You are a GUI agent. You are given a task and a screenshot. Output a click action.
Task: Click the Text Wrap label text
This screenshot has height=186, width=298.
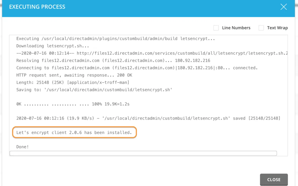[278, 28]
